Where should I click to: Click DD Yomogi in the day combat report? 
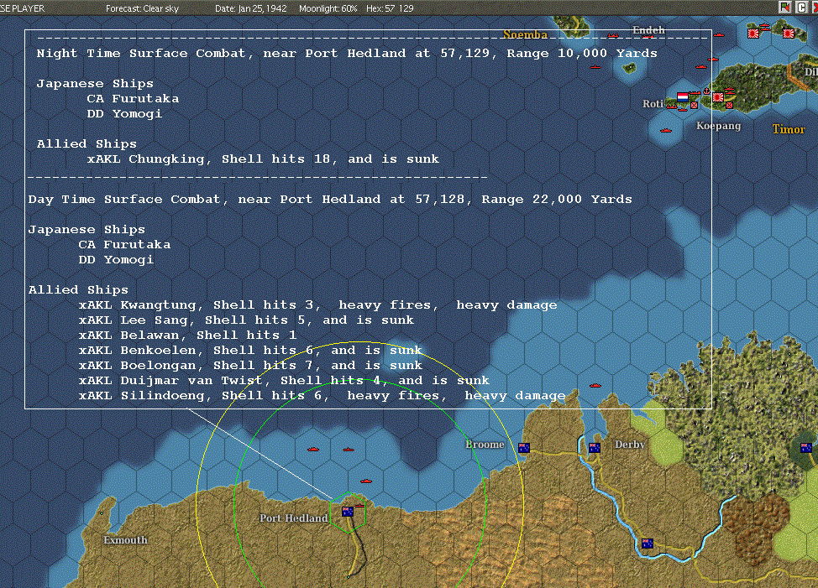click(x=116, y=259)
